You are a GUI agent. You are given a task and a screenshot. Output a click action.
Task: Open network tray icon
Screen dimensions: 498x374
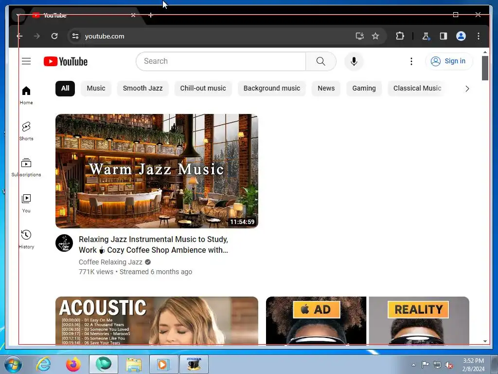(437, 365)
